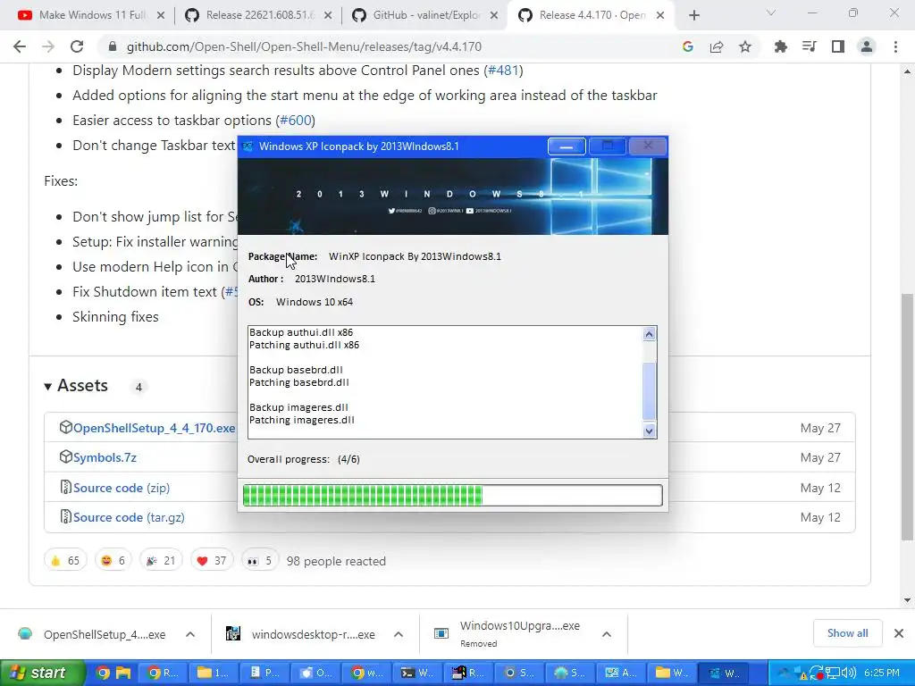Add thumbs up reaction with 65 count

pos(65,561)
